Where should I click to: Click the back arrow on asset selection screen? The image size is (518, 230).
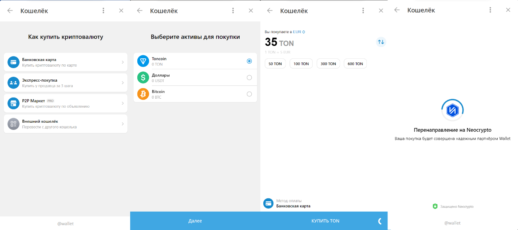coord(140,11)
